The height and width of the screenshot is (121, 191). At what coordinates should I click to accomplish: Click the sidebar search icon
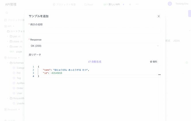pos(7,13)
